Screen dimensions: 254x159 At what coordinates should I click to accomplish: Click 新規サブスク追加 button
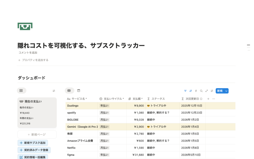click(x=33, y=143)
